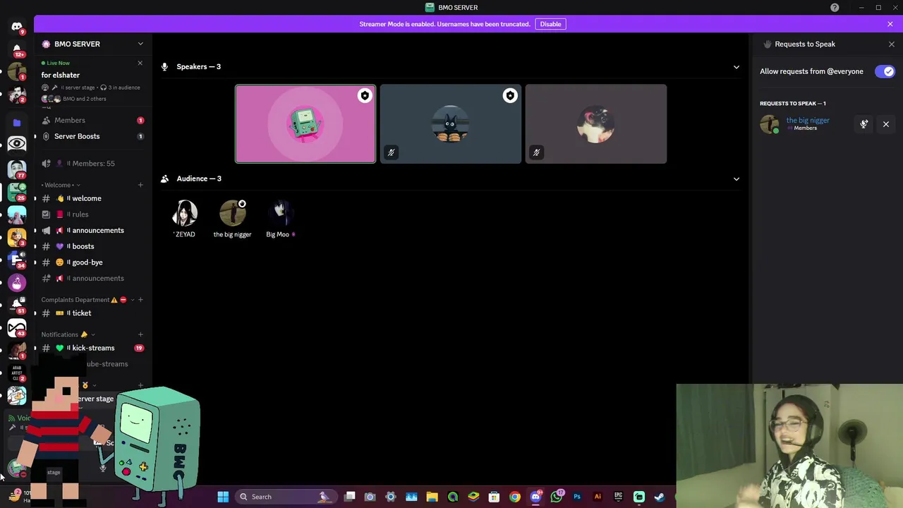Toggle Allow requests from @everyone switch
This screenshot has height=508, width=903.
pos(885,71)
